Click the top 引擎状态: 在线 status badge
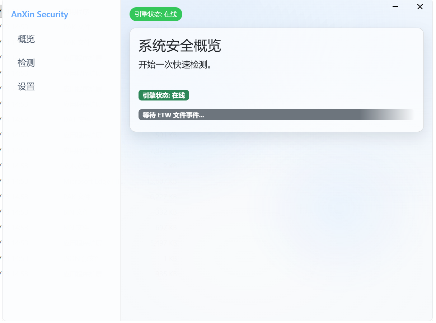Screen dimensions: 436x323 point(156,14)
